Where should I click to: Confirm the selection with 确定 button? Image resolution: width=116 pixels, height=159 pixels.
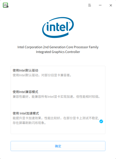pyautogui.click(x=58, y=146)
